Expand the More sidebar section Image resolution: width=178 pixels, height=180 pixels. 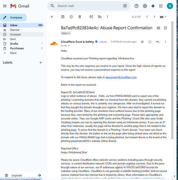pyautogui.click(x=13, y=53)
